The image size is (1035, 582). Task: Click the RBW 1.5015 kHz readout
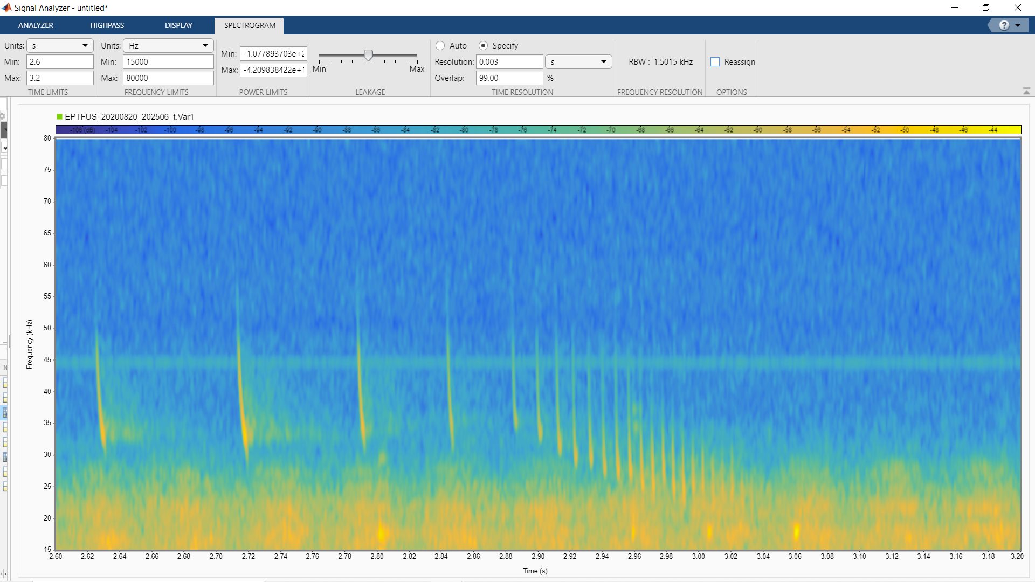(x=660, y=62)
